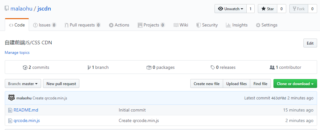This screenshot has width=320, height=130.
Task: Click the Manage topics link
Action: (17, 53)
